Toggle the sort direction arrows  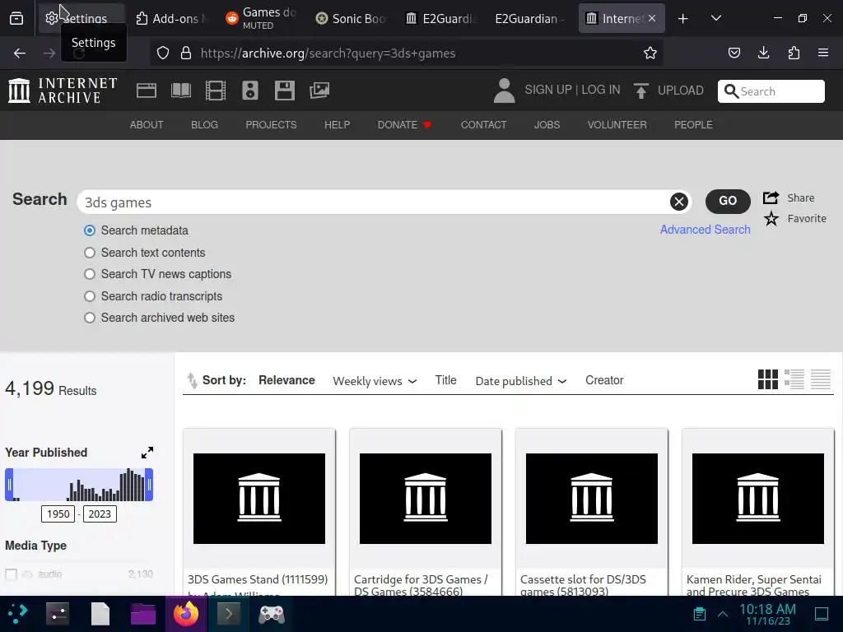pyautogui.click(x=192, y=380)
